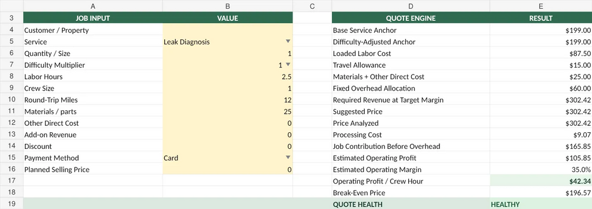Open the Payment Method dropdown arrow for Card
This screenshot has height=209, width=592.
point(288,158)
